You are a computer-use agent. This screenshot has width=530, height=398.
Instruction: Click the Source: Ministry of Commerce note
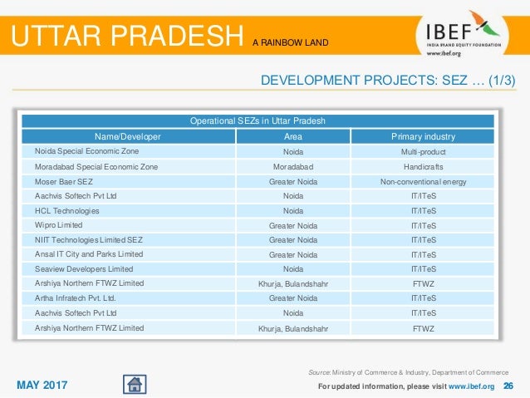tap(409, 372)
